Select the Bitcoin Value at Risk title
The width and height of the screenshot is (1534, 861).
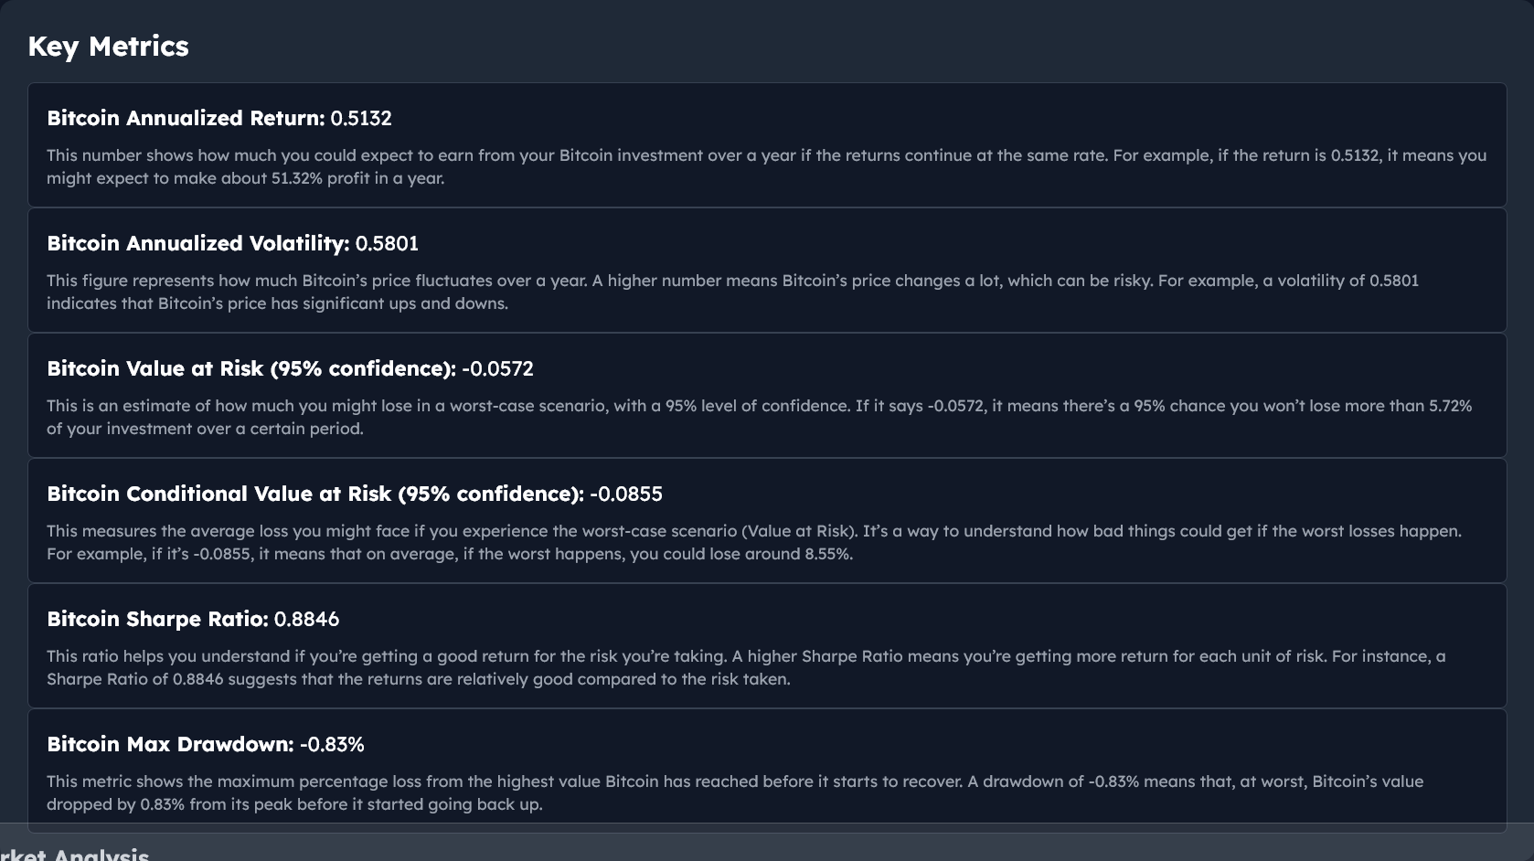251,368
